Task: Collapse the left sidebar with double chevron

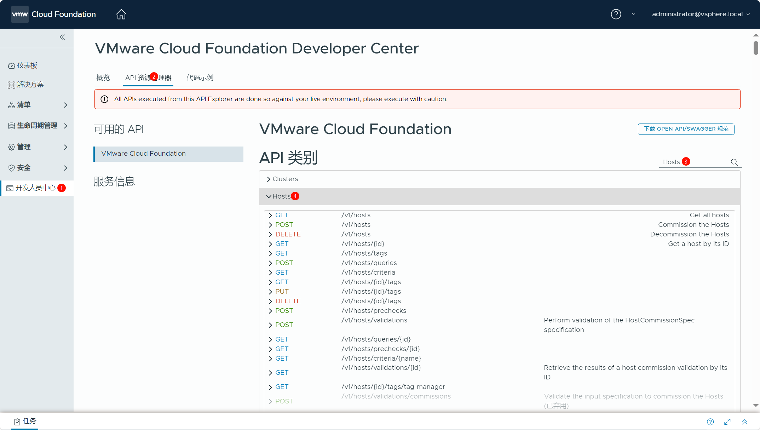Action: [x=62, y=37]
